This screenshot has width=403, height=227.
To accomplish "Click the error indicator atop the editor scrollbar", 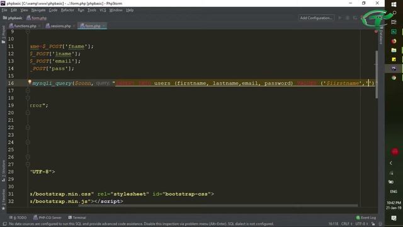I will 376,32.
